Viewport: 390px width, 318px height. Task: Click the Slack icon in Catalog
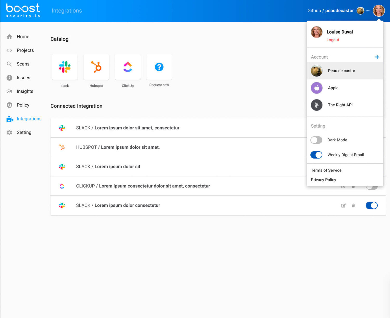pyautogui.click(x=65, y=67)
